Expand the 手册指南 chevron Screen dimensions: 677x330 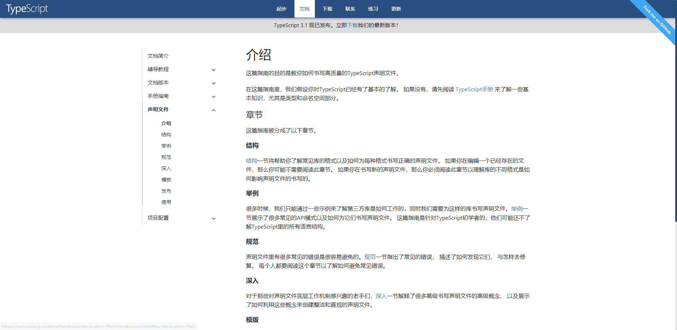pos(214,96)
